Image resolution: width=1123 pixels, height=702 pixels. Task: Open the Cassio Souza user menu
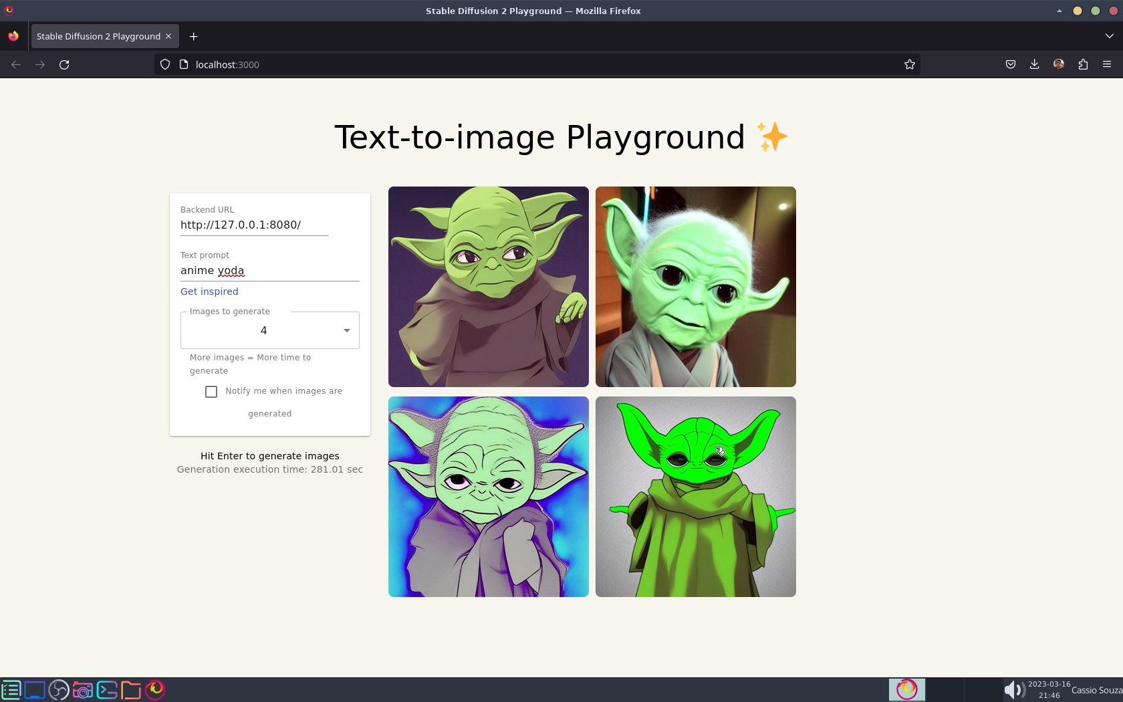click(x=1097, y=690)
